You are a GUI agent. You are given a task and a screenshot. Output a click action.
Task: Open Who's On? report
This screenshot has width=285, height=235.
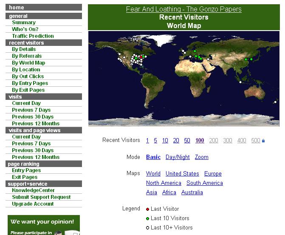25,29
